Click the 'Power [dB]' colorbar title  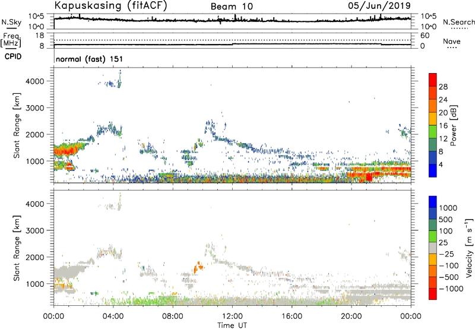454,125
